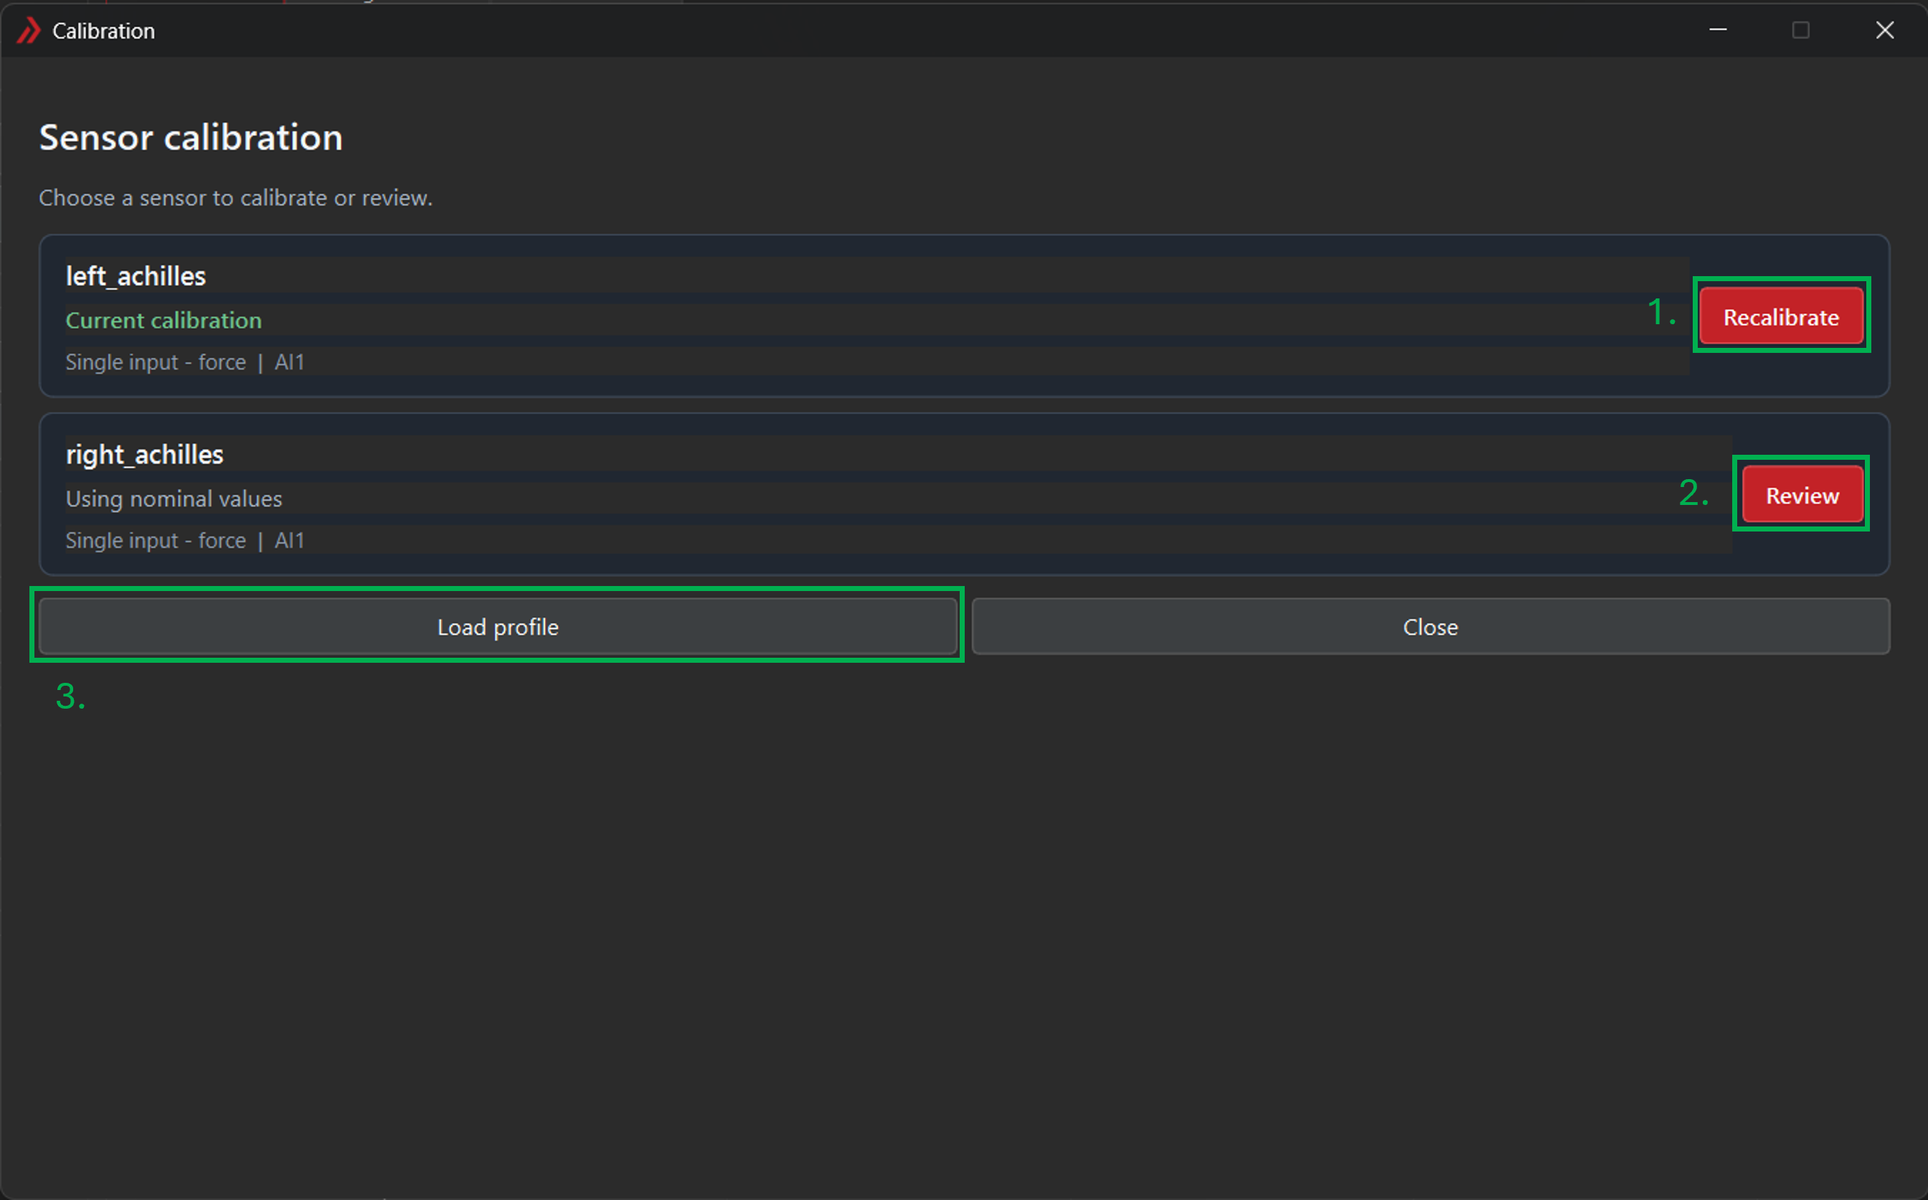The height and width of the screenshot is (1200, 1928).
Task: Click the 'Sensor calibration' heading
Action: [x=192, y=137]
